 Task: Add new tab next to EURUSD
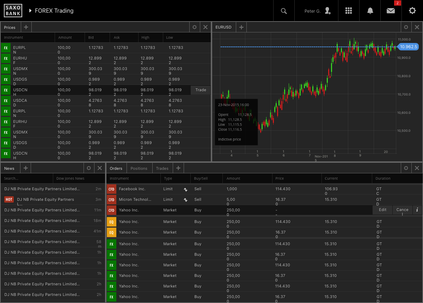tap(241, 27)
